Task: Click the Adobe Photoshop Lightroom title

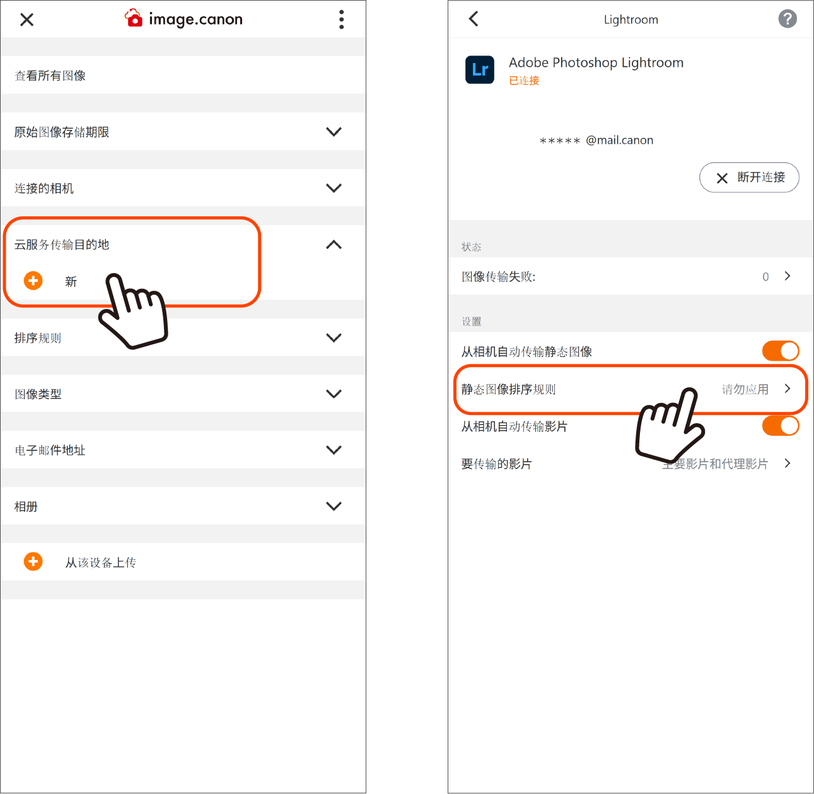Action: point(596,62)
